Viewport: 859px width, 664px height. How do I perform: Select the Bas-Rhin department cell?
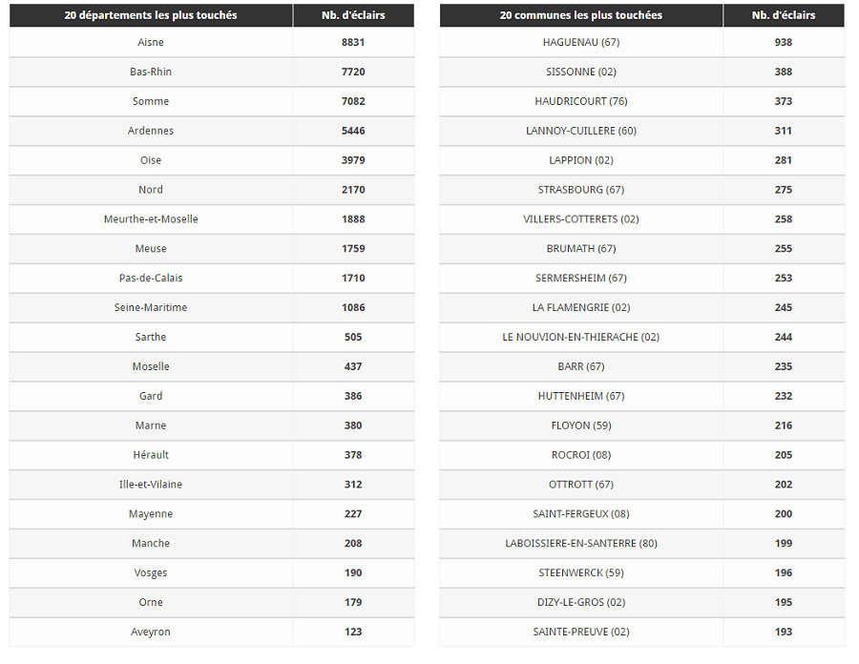click(151, 72)
